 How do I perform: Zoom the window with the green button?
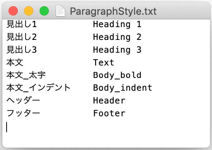[44, 11]
